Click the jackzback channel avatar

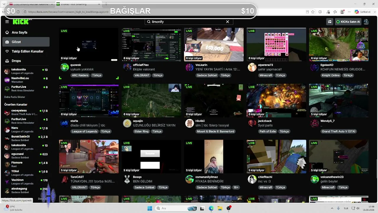tap(252, 123)
